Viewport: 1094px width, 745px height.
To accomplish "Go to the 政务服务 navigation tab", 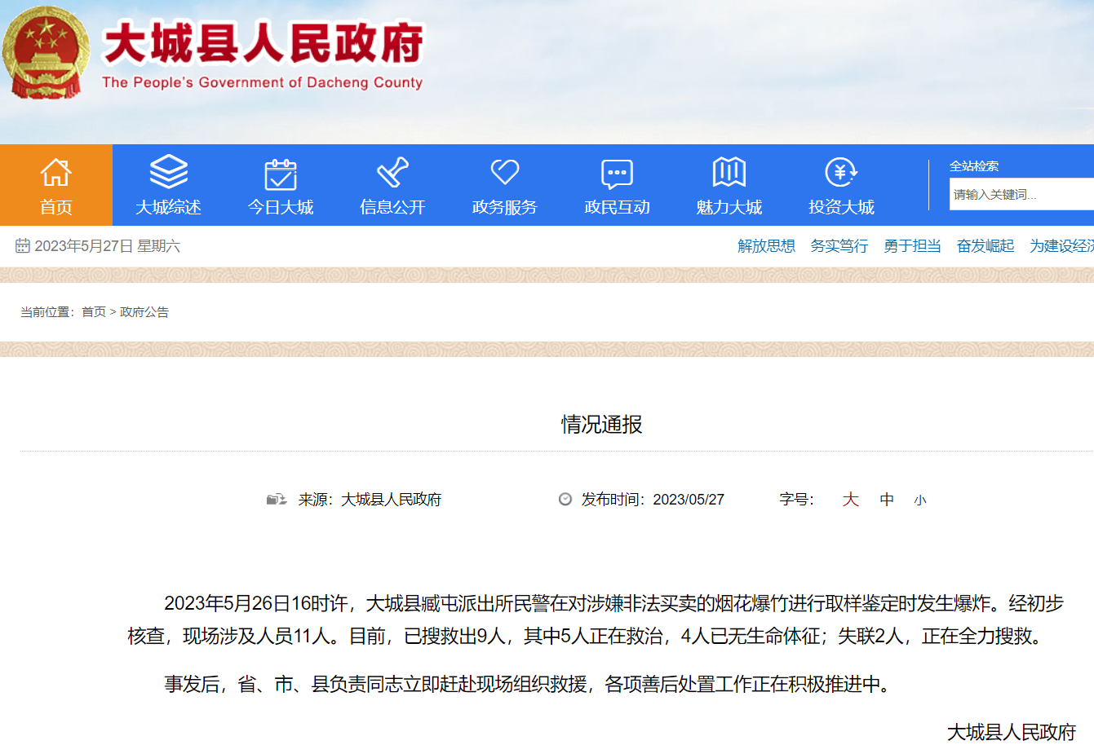I will click(504, 207).
